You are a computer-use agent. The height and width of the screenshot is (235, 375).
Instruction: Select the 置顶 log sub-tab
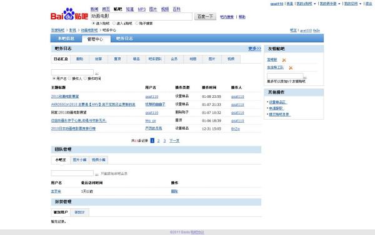(x=117, y=59)
